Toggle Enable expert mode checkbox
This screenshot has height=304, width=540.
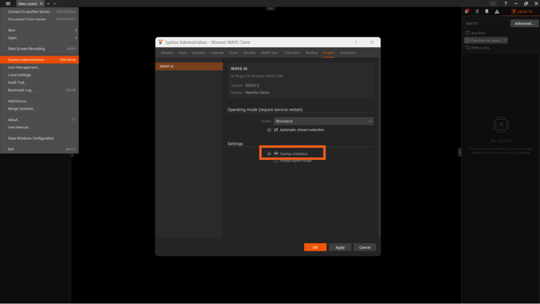tap(276, 161)
